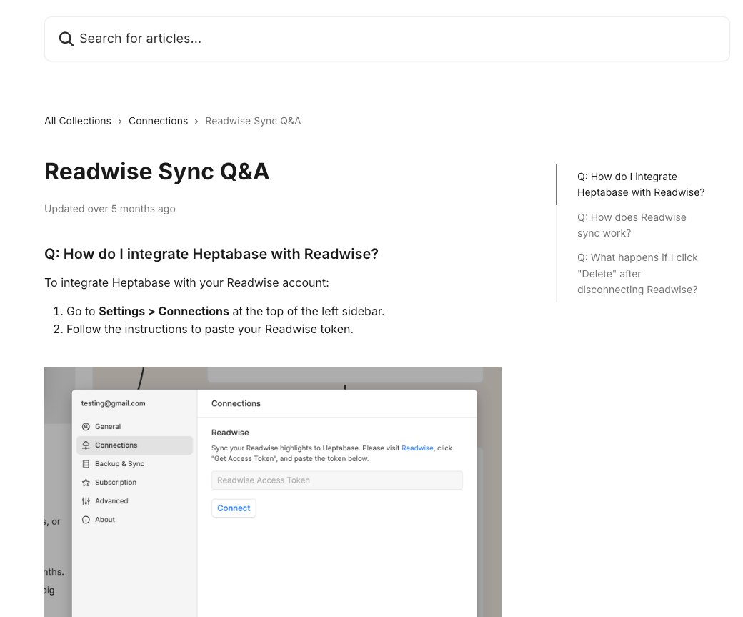Open the All Collections breadcrumb
This screenshot has height=617, width=743.
[78, 121]
